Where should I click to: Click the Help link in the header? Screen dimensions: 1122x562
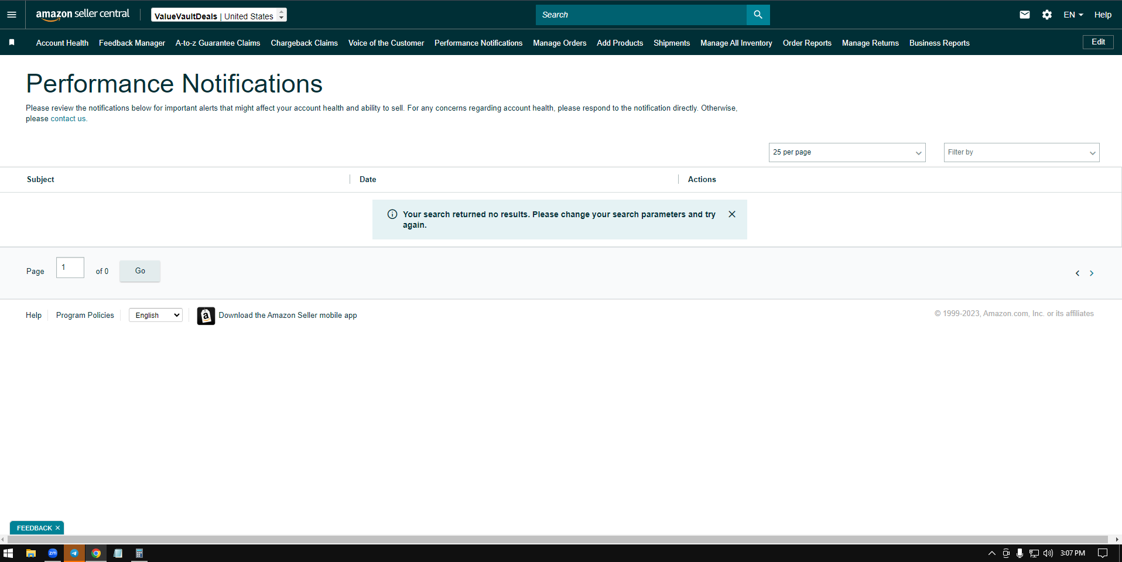1103,15
